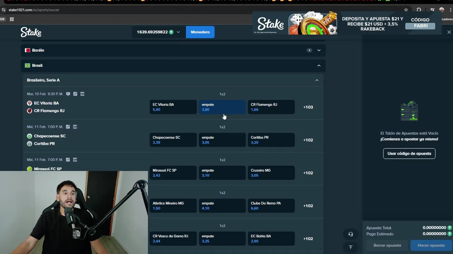Collapse the Brasileiro, Serie A league
453x254 pixels.
pos(317,80)
